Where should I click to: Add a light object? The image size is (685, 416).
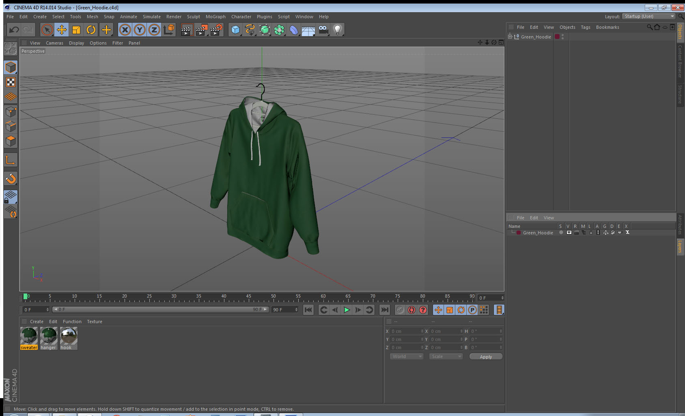point(338,30)
